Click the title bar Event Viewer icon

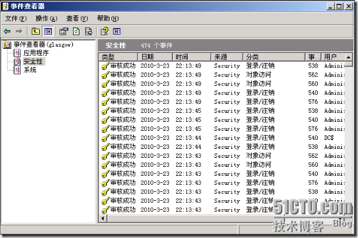[x=6, y=6]
